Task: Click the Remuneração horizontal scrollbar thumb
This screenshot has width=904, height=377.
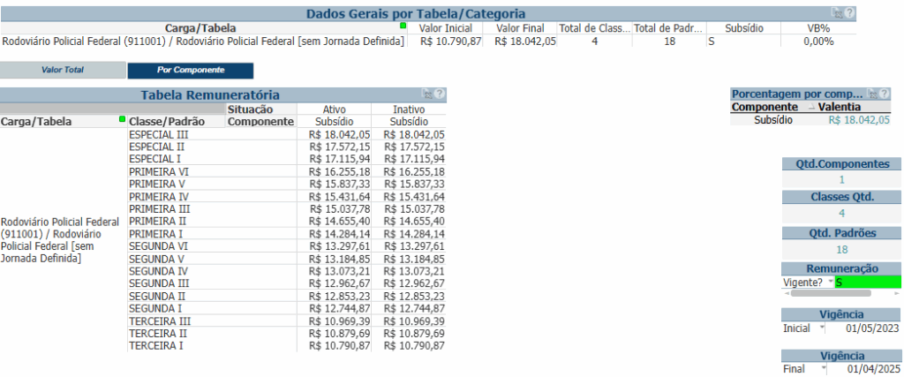Action: pos(831,293)
